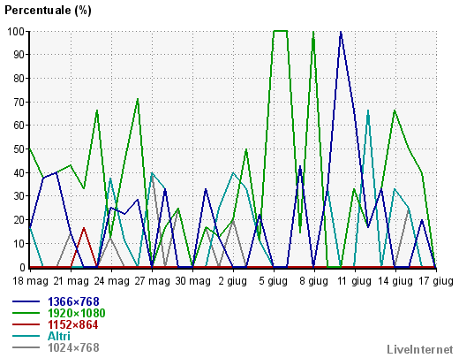The height and width of the screenshot is (358, 459).
Task: Select the 5 giug date label
Action: [x=273, y=281]
